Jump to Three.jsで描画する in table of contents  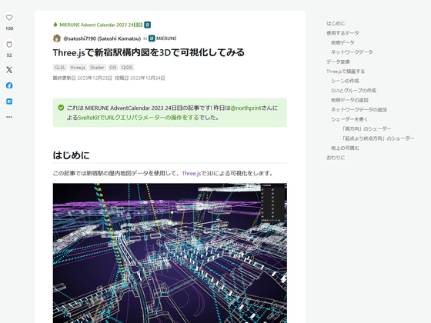click(x=346, y=72)
